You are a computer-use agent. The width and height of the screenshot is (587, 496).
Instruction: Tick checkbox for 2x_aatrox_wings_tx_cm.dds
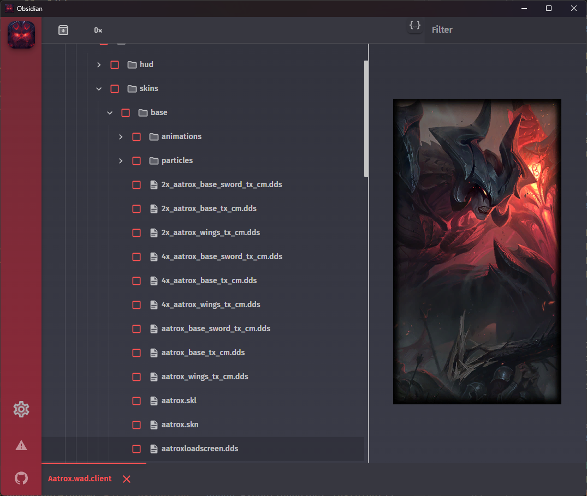coord(137,232)
